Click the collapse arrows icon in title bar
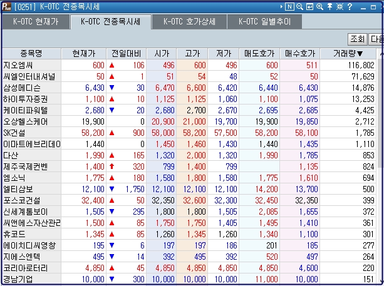384x286 pixels. click(340, 7)
